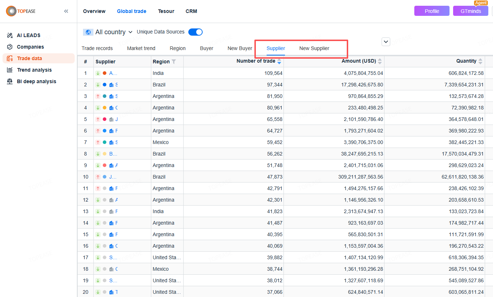This screenshot has height=297, width=493.
Task: Click the GTminds button
Action: click(x=471, y=11)
